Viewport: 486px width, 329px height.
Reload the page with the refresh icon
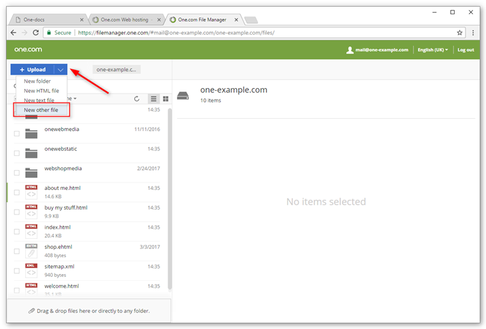[36, 33]
